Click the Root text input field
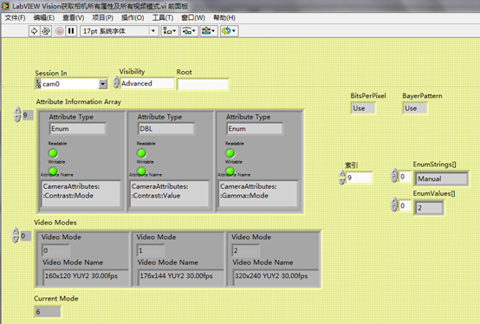480x324 pixels. pos(203,84)
